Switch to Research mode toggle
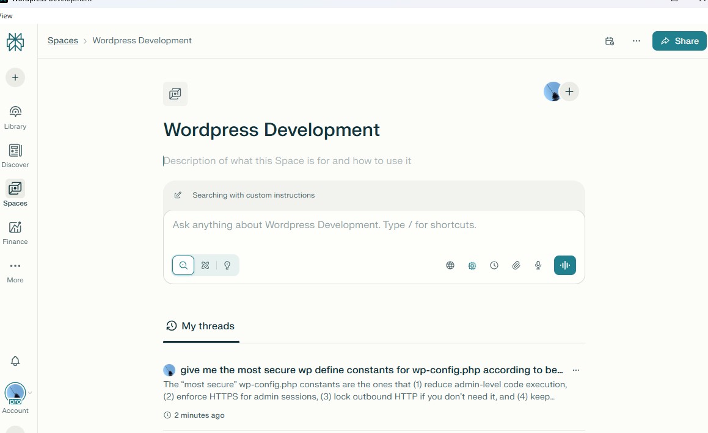Screen dimensions: 708x433 [x=205, y=265]
